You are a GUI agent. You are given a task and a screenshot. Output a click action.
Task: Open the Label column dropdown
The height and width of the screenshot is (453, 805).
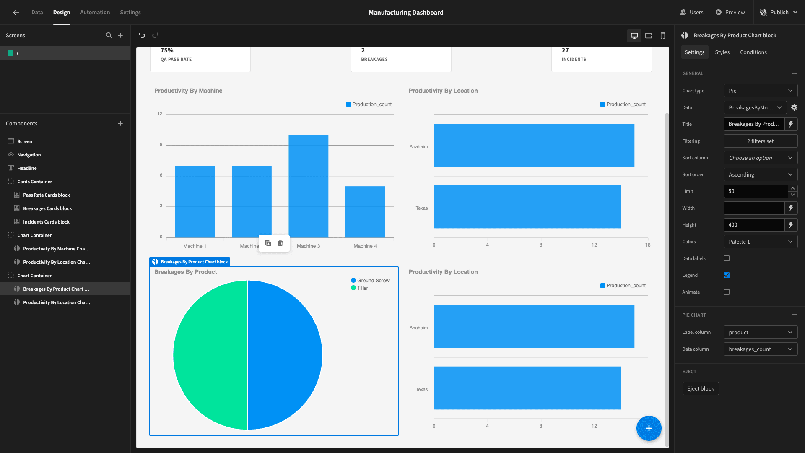(761, 332)
